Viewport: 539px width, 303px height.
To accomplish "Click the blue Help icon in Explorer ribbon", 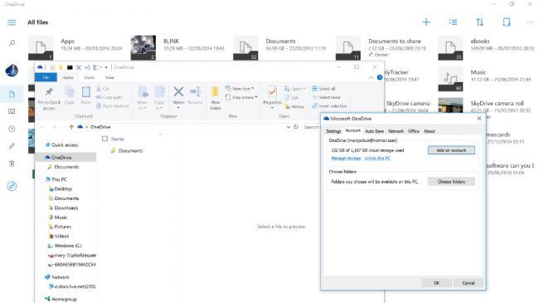I will pyautogui.click(x=380, y=77).
